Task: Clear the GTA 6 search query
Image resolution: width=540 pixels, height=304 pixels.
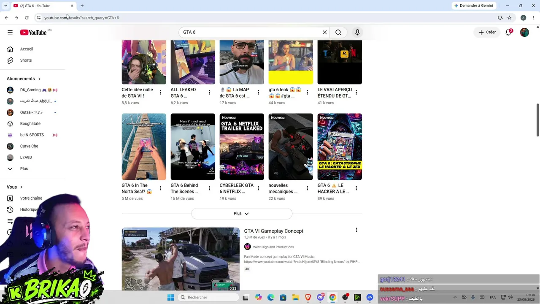Action: click(x=325, y=33)
